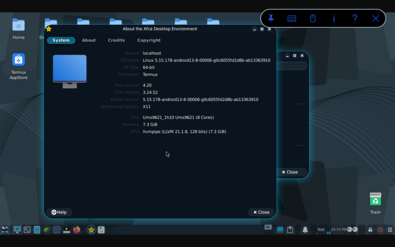Click the CPU value 'Ums9621_1h10 Ums9621 (8 Cores)'
The width and height of the screenshot is (395, 247).
click(x=178, y=117)
